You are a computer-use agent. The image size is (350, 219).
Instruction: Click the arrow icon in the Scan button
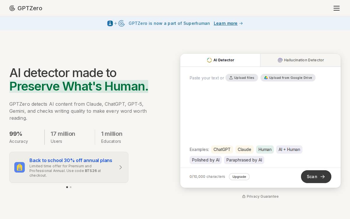(x=323, y=177)
